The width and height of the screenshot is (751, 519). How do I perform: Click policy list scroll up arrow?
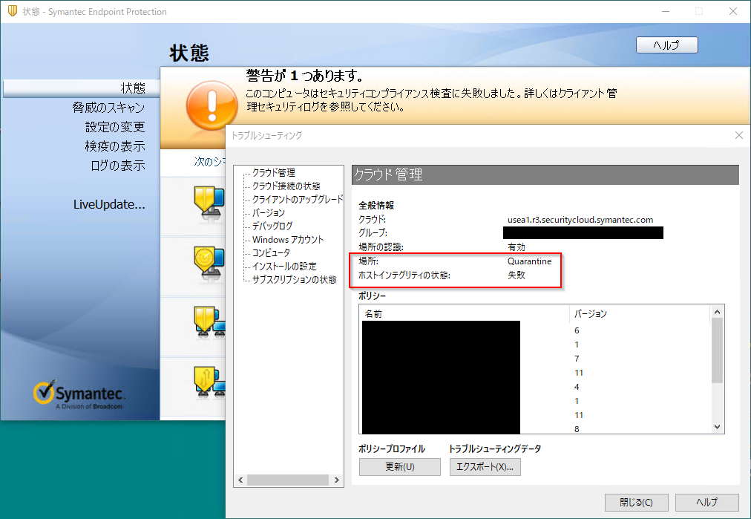pos(717,312)
